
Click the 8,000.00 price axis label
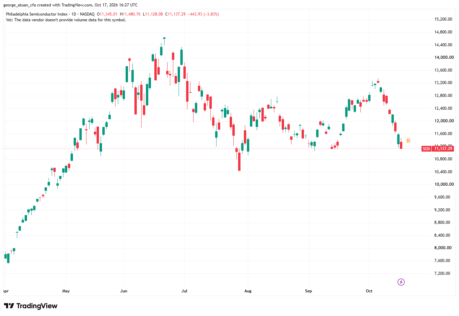coord(443,248)
